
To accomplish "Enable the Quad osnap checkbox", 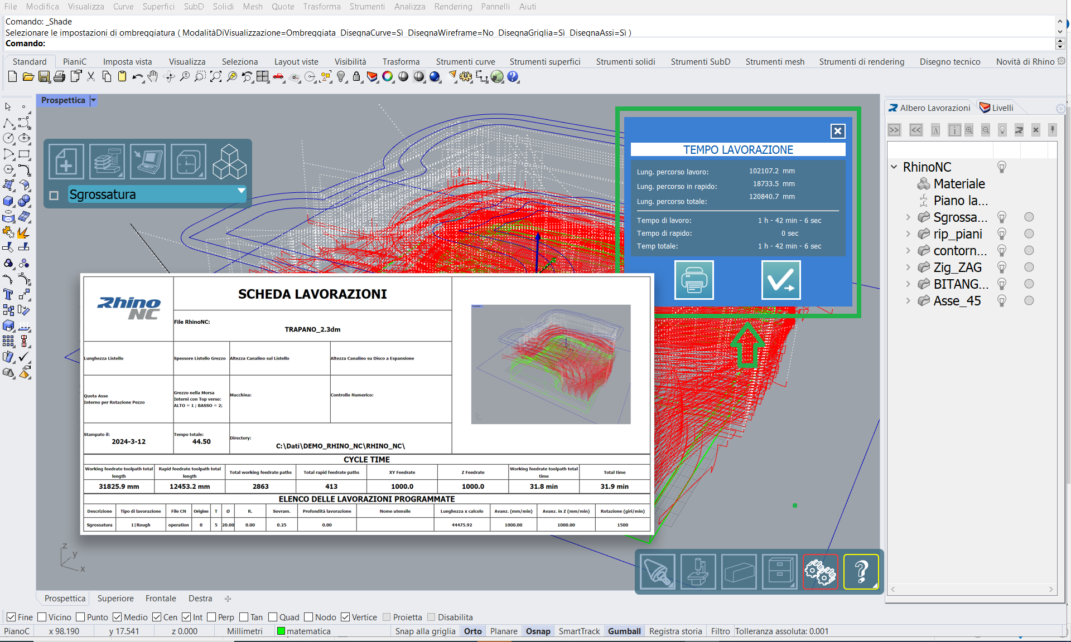I will pyautogui.click(x=273, y=617).
